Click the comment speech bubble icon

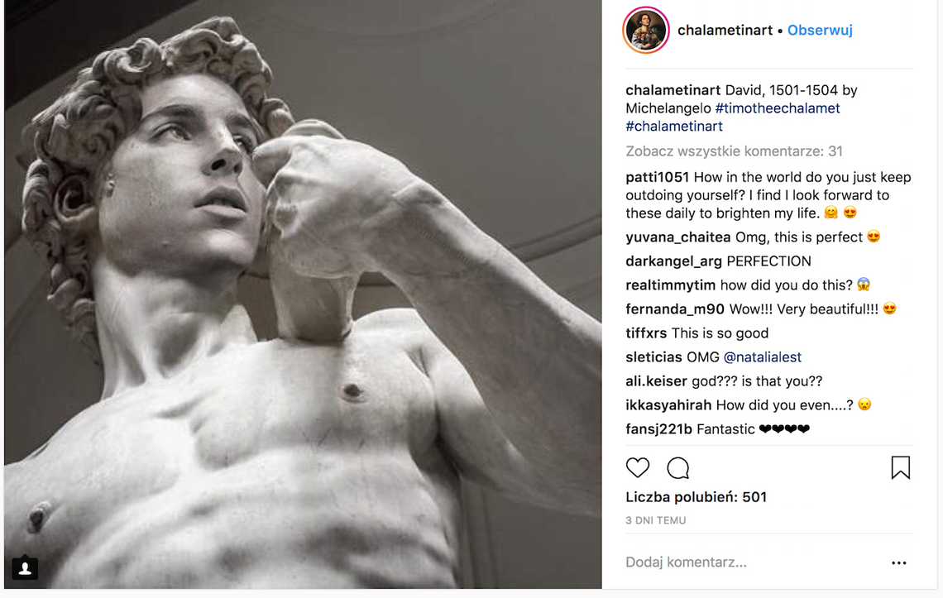[678, 468]
